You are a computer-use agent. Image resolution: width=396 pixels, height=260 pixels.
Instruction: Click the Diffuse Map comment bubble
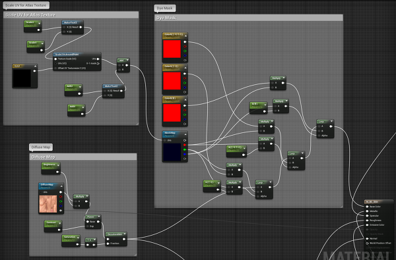tap(41, 147)
